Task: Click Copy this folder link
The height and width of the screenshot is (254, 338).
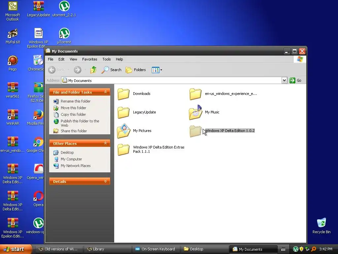Action: 73,114
